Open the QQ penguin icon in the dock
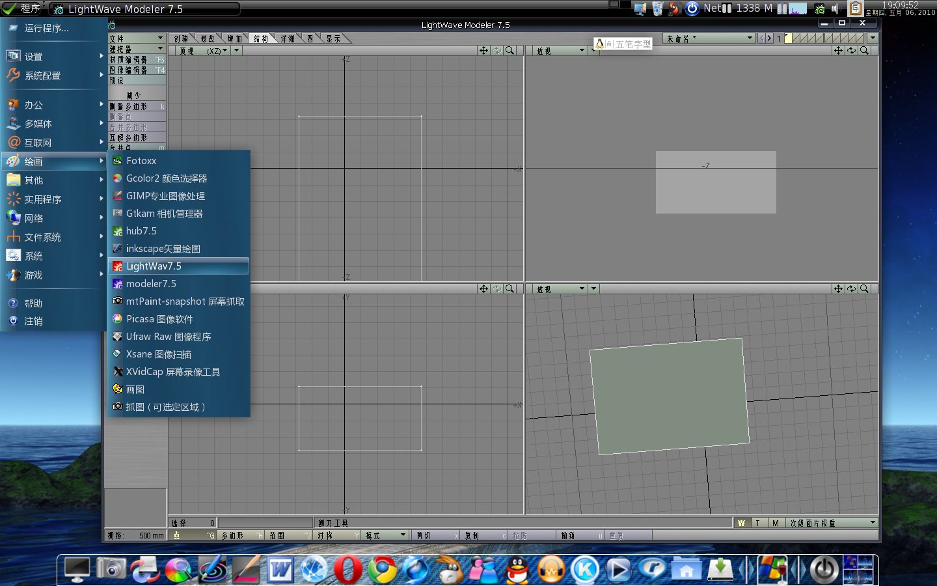The width and height of the screenshot is (937, 586). 518,570
